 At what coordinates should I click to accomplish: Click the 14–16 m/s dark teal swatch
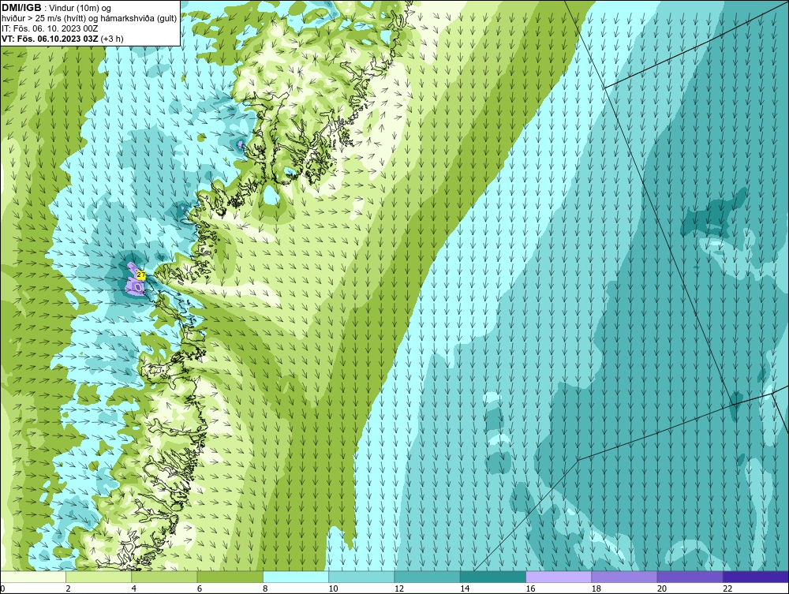pyautogui.click(x=493, y=577)
